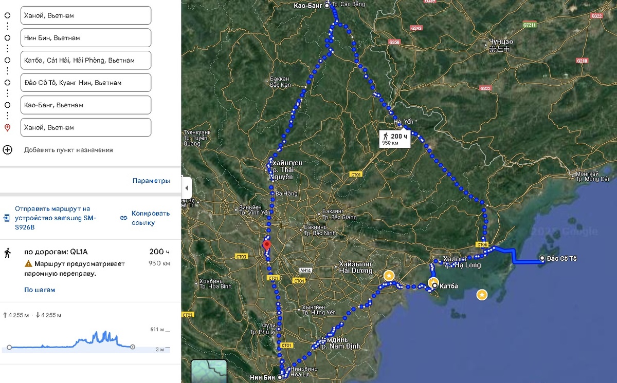617x383 pixels.
Task: Click the walking icon in route summary
Action: 8,253
